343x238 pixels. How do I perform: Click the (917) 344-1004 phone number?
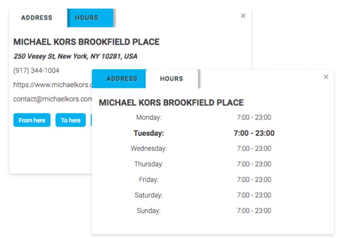pos(36,70)
